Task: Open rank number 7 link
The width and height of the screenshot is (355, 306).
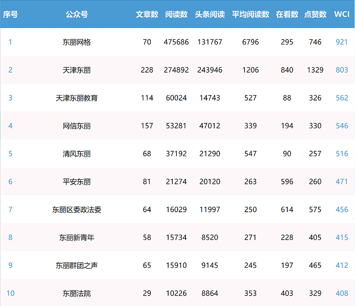Action: pos(10,209)
